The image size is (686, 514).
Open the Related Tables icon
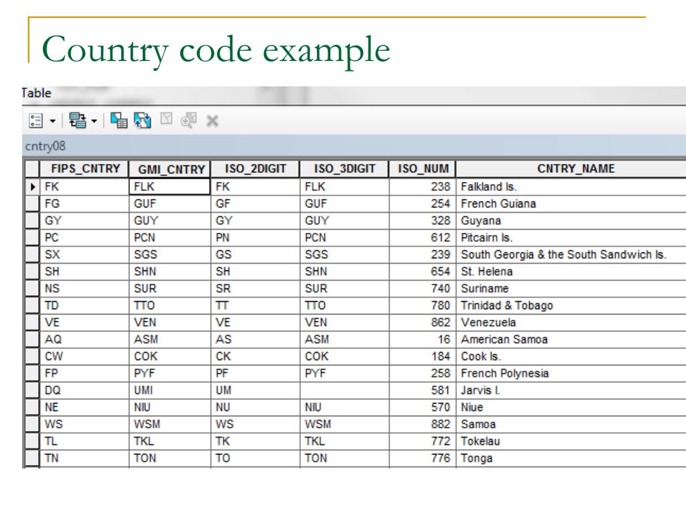click(78, 120)
